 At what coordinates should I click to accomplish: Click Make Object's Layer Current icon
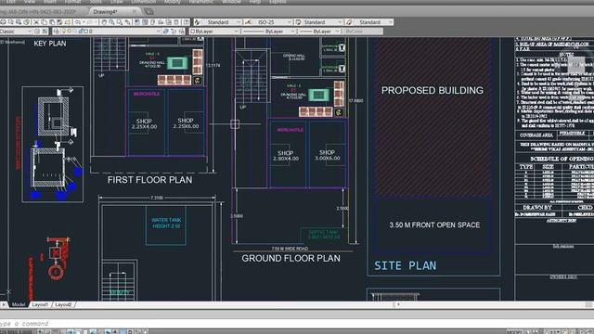click(166, 32)
